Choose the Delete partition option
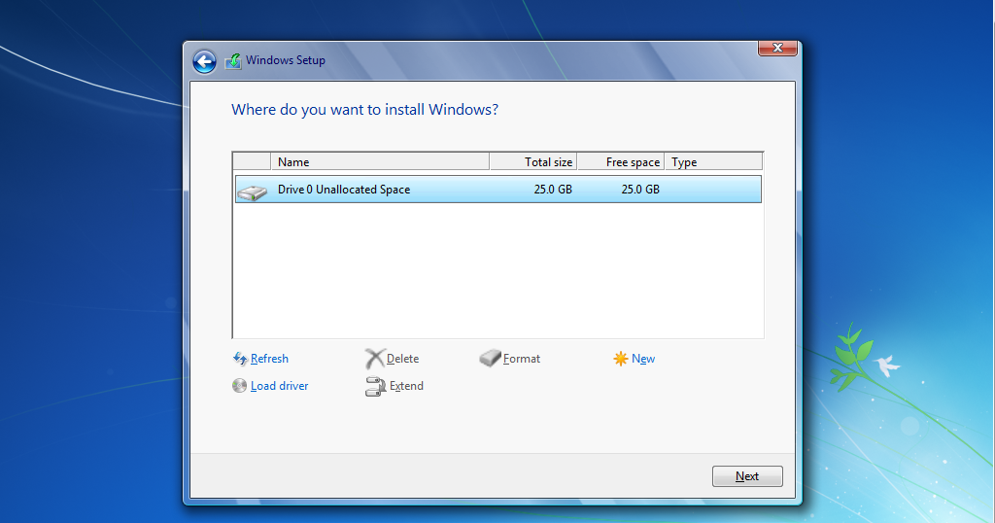This screenshot has height=523, width=995. click(x=402, y=359)
